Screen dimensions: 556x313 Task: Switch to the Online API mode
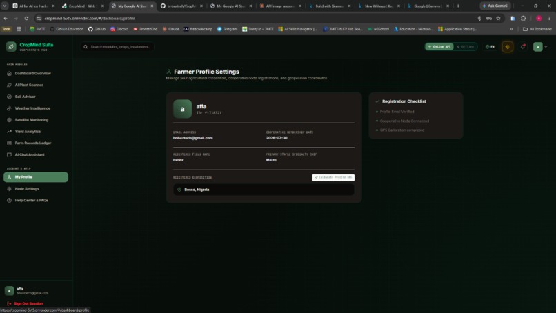(439, 47)
